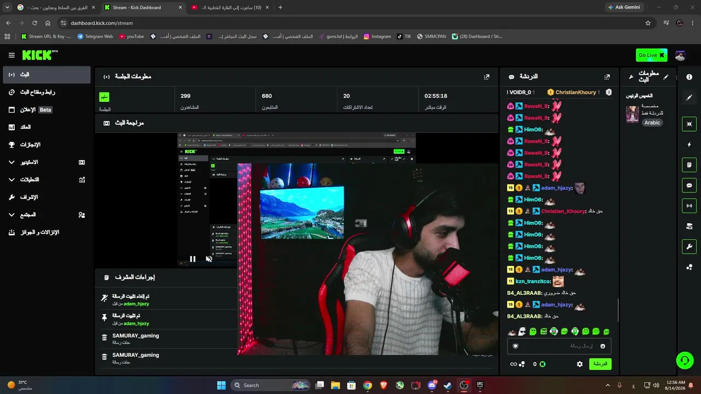Edit stream info with the pencil icon
The width and height of the screenshot is (701, 394).
(x=666, y=77)
